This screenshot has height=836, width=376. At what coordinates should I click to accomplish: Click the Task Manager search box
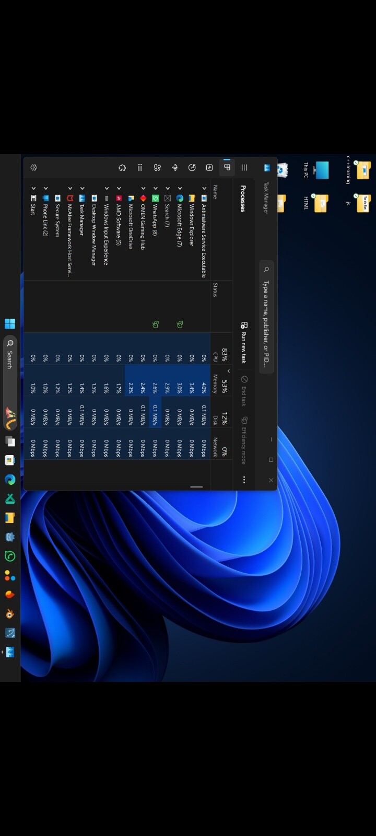tap(266, 319)
